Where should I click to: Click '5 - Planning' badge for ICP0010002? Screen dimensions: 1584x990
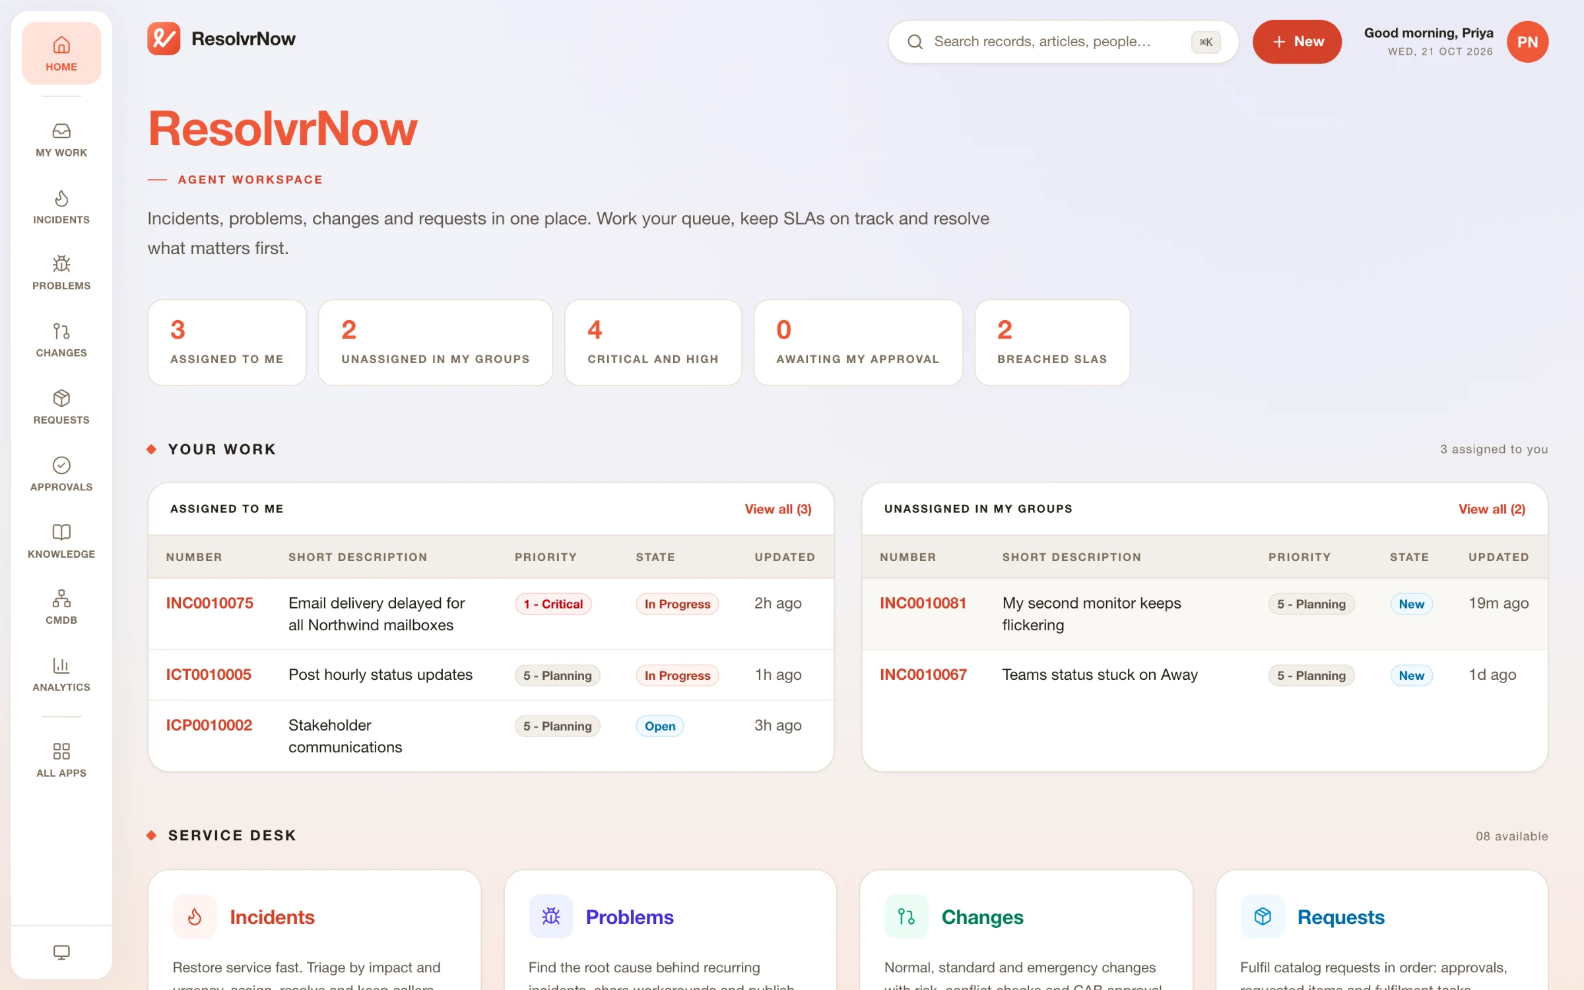coord(557,726)
